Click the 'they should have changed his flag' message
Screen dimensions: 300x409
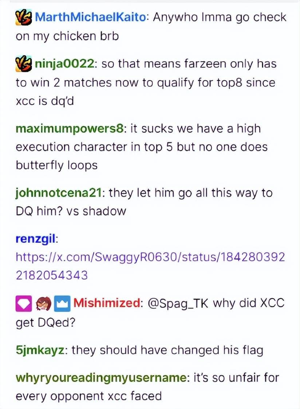click(x=167, y=350)
